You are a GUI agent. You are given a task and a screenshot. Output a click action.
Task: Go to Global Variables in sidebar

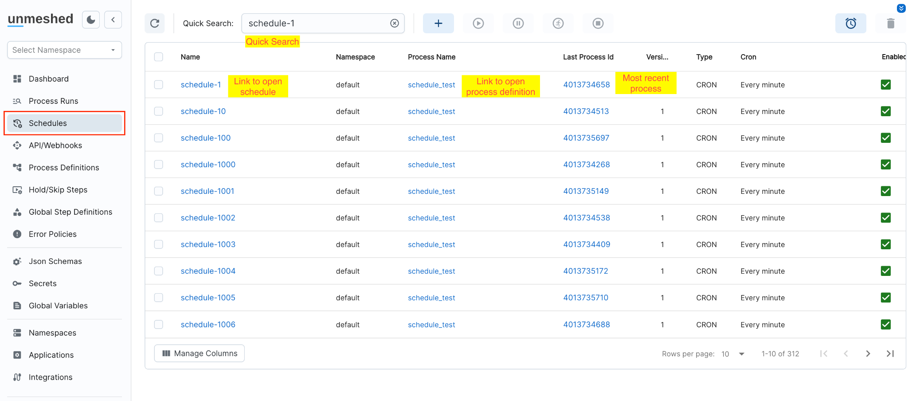coord(58,306)
